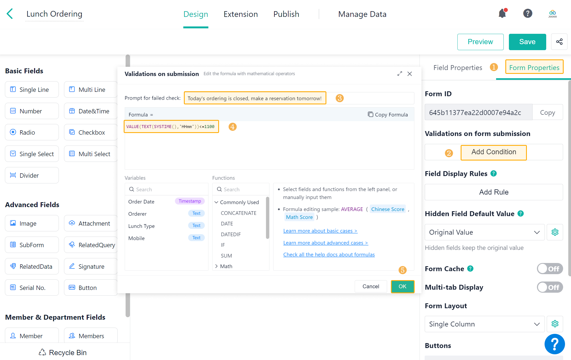Open the notifications bell

pyautogui.click(x=502, y=14)
